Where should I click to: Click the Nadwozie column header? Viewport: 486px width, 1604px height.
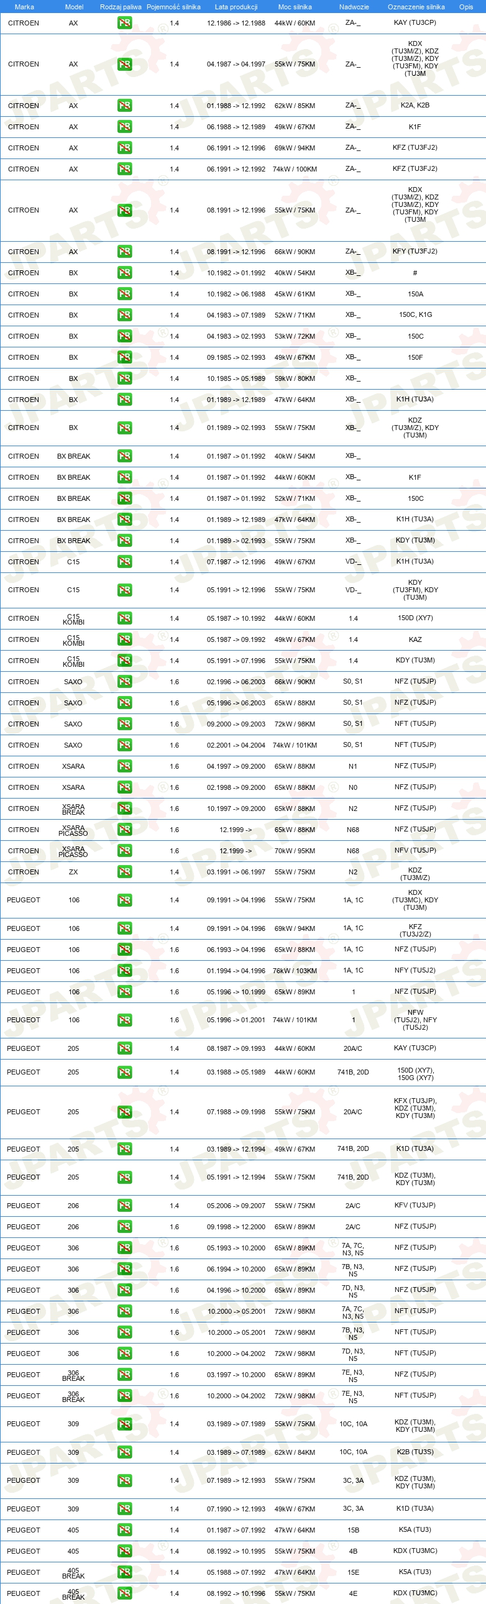354,7
